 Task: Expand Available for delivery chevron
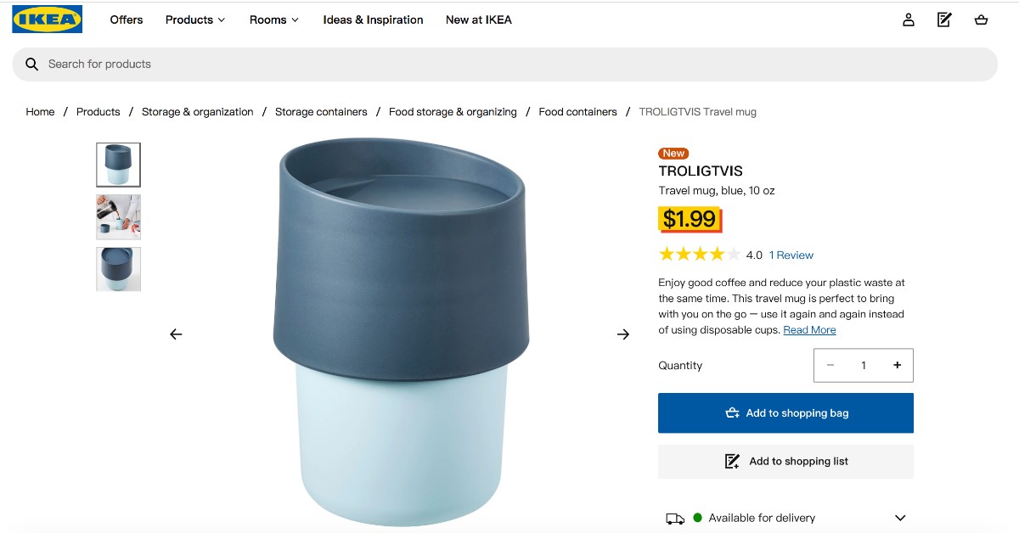tap(900, 518)
